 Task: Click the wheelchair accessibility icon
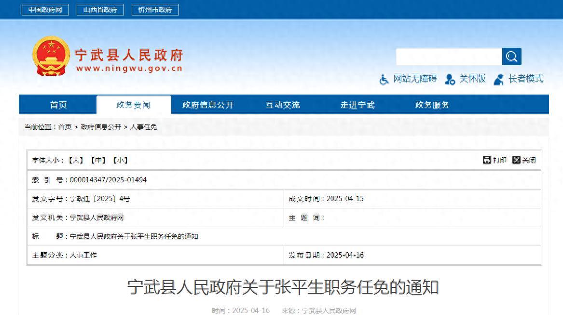tap(384, 80)
